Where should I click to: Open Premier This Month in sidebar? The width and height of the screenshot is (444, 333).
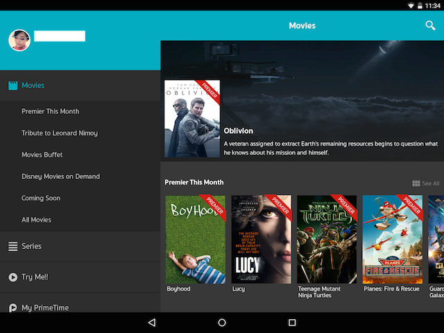[x=50, y=111]
